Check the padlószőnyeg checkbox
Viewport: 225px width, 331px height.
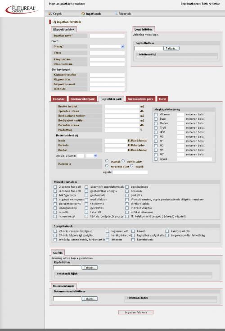click(x=127, y=187)
